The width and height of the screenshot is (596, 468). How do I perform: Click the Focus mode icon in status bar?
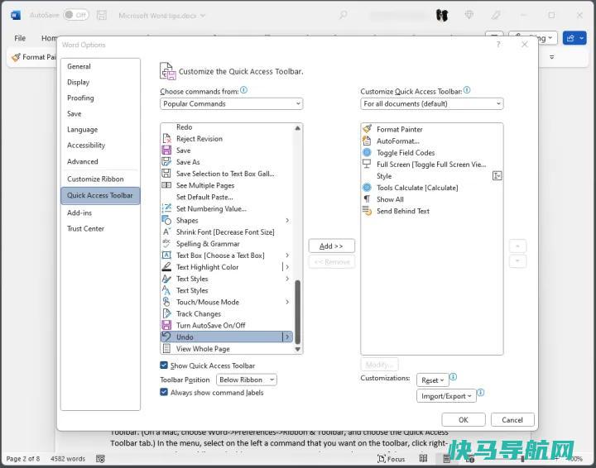point(382,459)
